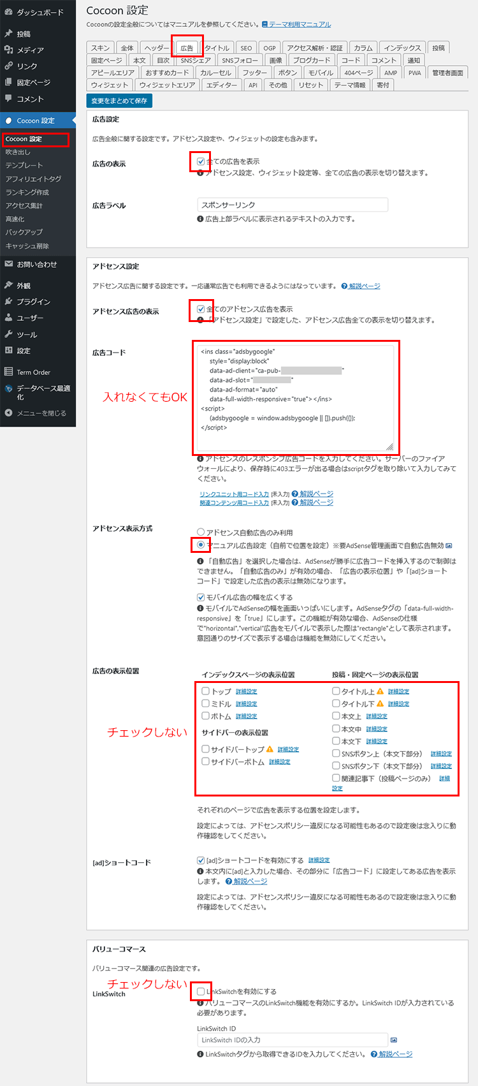
Task: Click inside the 広告コード textarea
Action: pyautogui.click(x=296, y=398)
